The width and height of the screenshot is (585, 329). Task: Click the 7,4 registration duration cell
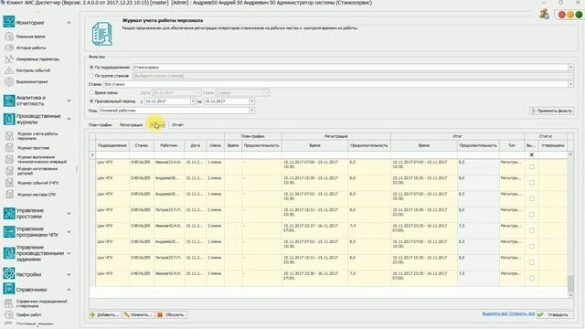tap(369, 230)
